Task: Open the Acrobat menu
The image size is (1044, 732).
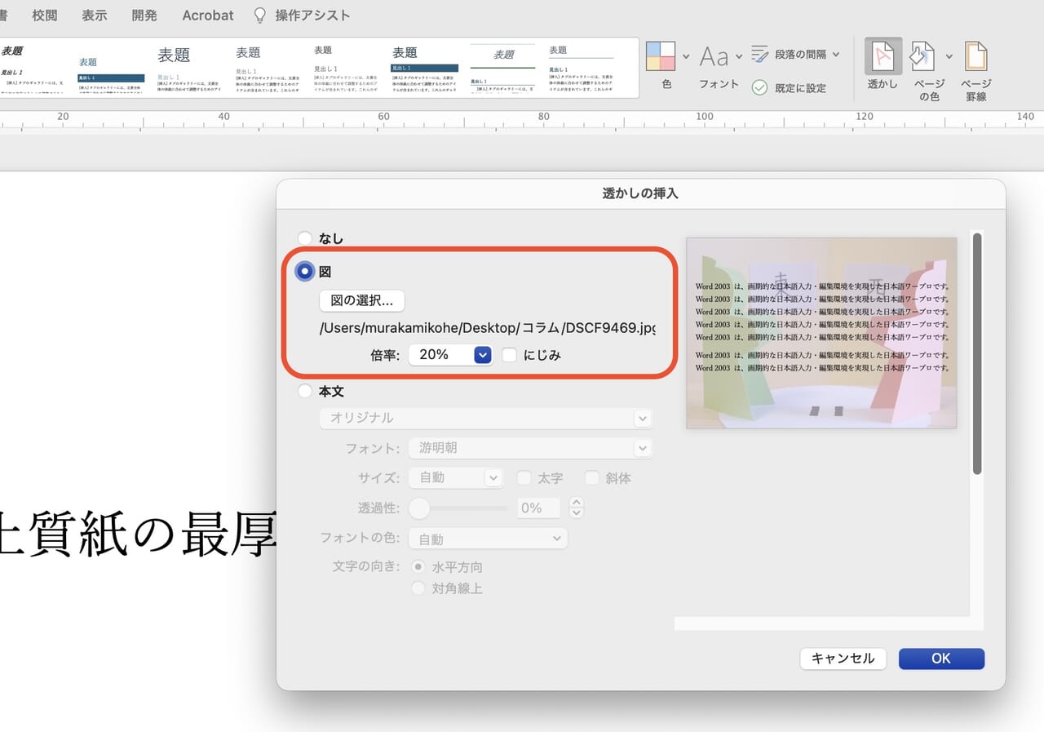Action: tap(207, 15)
